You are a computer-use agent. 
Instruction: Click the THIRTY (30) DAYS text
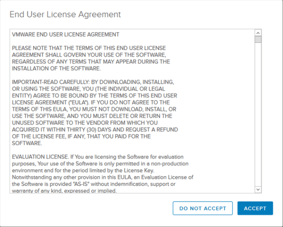pyautogui.click(x=104, y=129)
